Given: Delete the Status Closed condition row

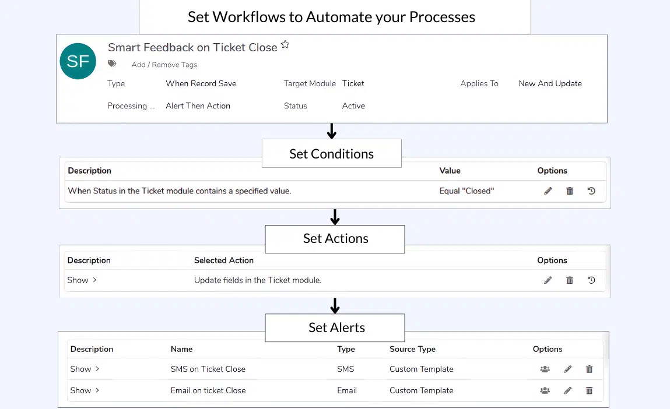Looking at the screenshot, I should pyautogui.click(x=570, y=191).
